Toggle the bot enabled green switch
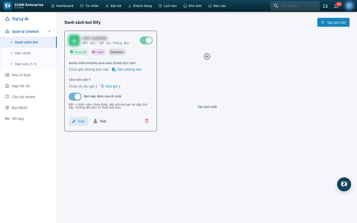Screen dimensions: 357x223 tap(146, 40)
